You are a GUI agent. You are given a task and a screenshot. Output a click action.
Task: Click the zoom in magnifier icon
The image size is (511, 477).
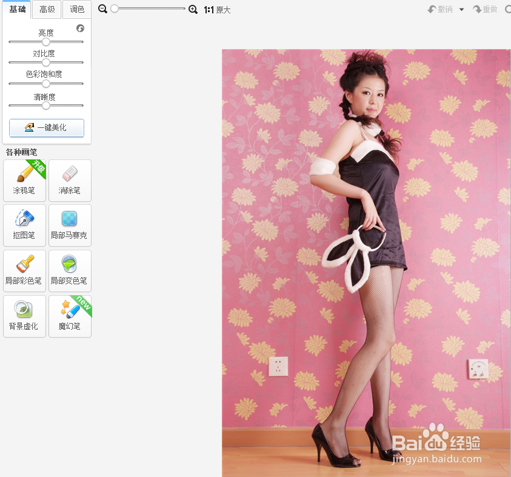pos(193,10)
